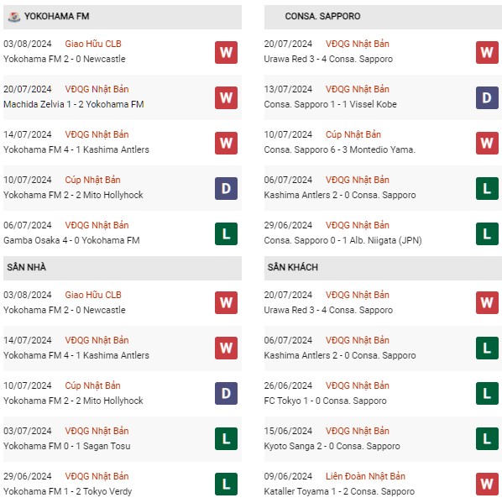This screenshot has height=503, width=502.
Task: Click W badge for Machida Zelvia 1-2 match
Action: [x=226, y=97]
